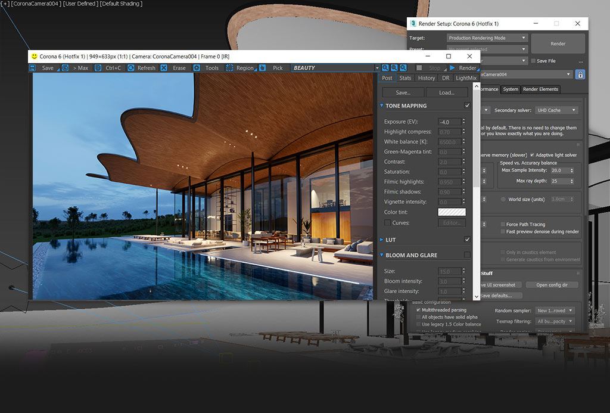The image size is (610, 413).
Task: Select the Pick hand pointer icon
Action: click(x=263, y=68)
